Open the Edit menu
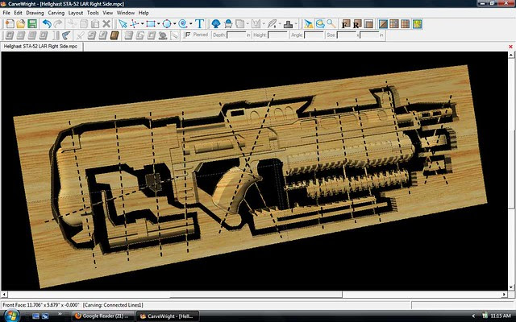The width and height of the screenshot is (516, 322). [x=18, y=13]
